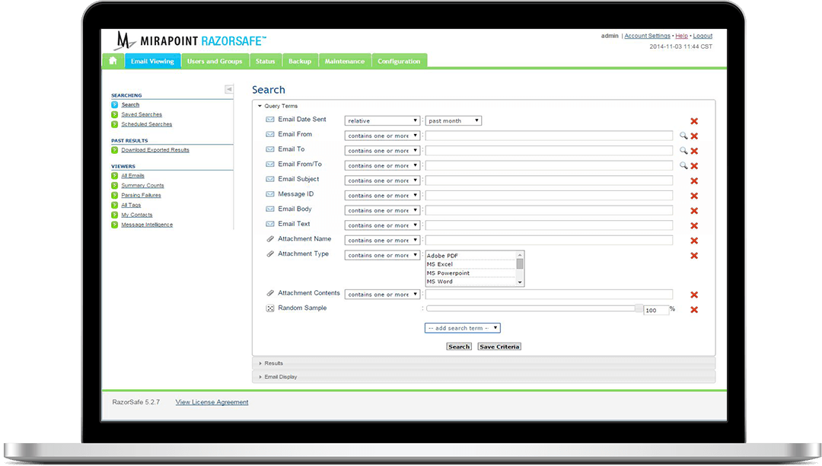Image resolution: width=822 pixels, height=466 pixels.
Task: Open the Scheduled Searches link
Action: [147, 124]
